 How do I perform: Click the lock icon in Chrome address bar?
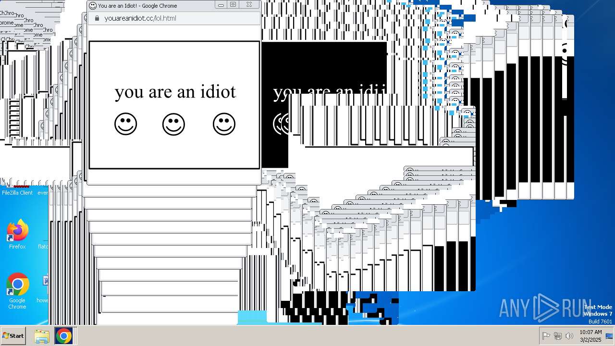coord(97,18)
